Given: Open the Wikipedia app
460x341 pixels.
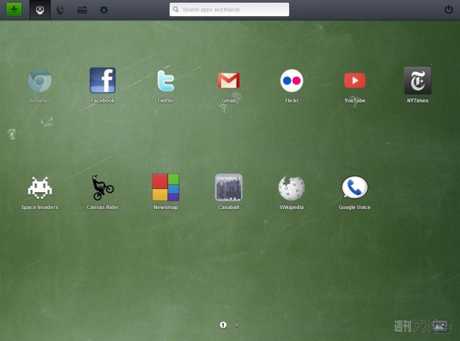Looking at the screenshot, I should coord(291,188).
